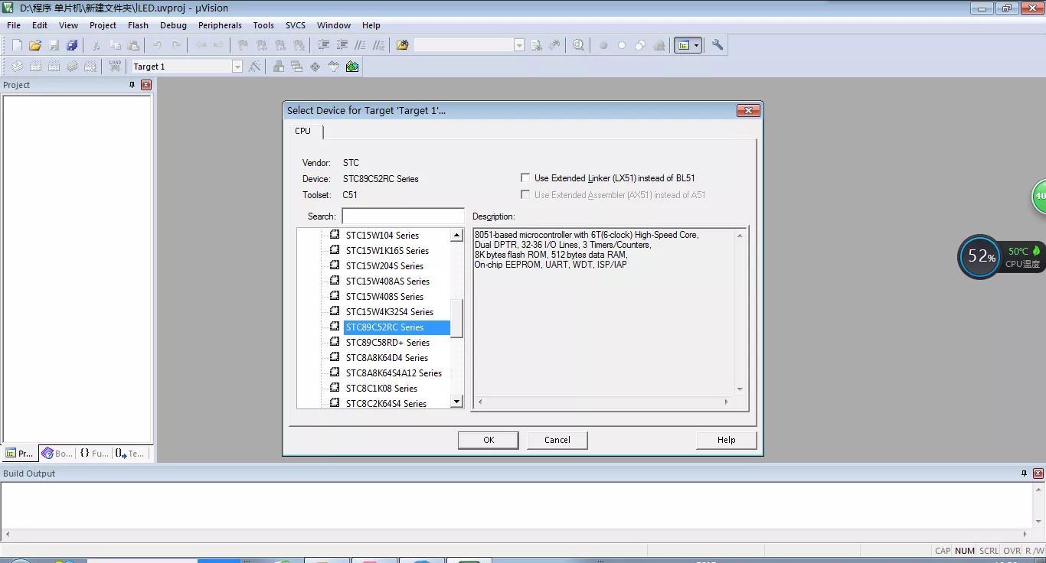Open the Peripherals menu

220,25
